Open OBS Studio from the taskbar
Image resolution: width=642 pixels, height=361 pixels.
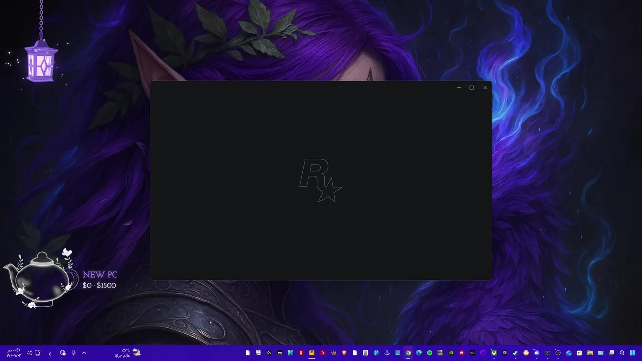click(x=558, y=353)
